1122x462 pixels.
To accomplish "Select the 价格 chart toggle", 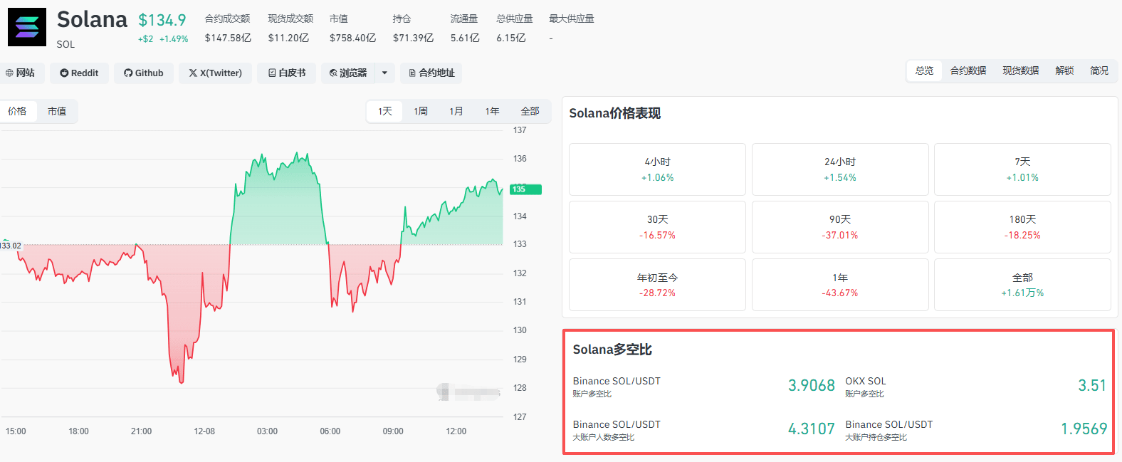I will (17, 111).
